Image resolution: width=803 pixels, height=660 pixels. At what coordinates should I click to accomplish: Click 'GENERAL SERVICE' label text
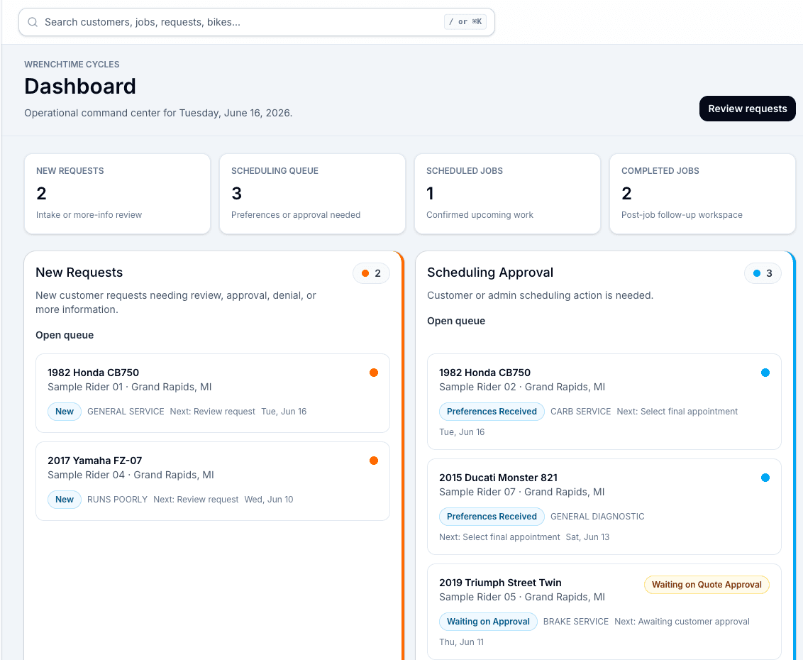pyautogui.click(x=126, y=412)
